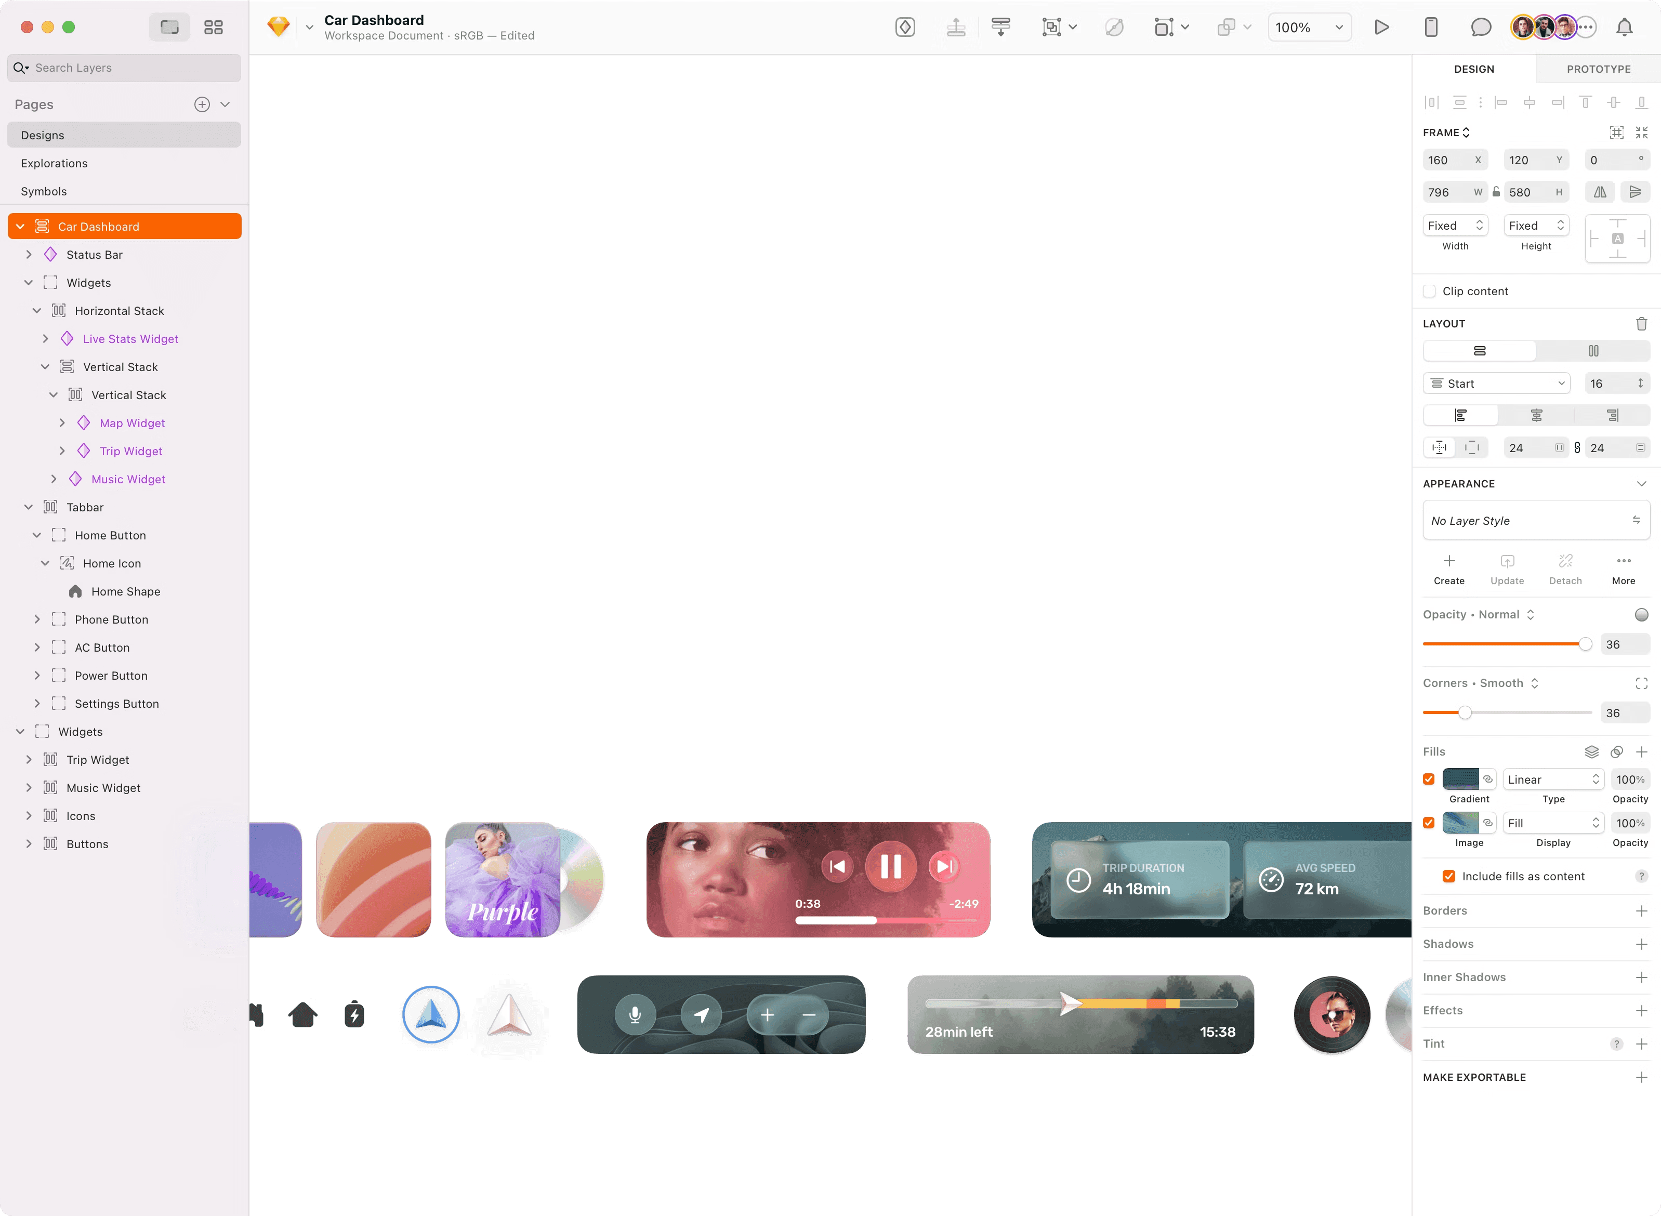The image size is (1661, 1216).
Task: Open the zoom 100% dropdown
Action: 1309,27
